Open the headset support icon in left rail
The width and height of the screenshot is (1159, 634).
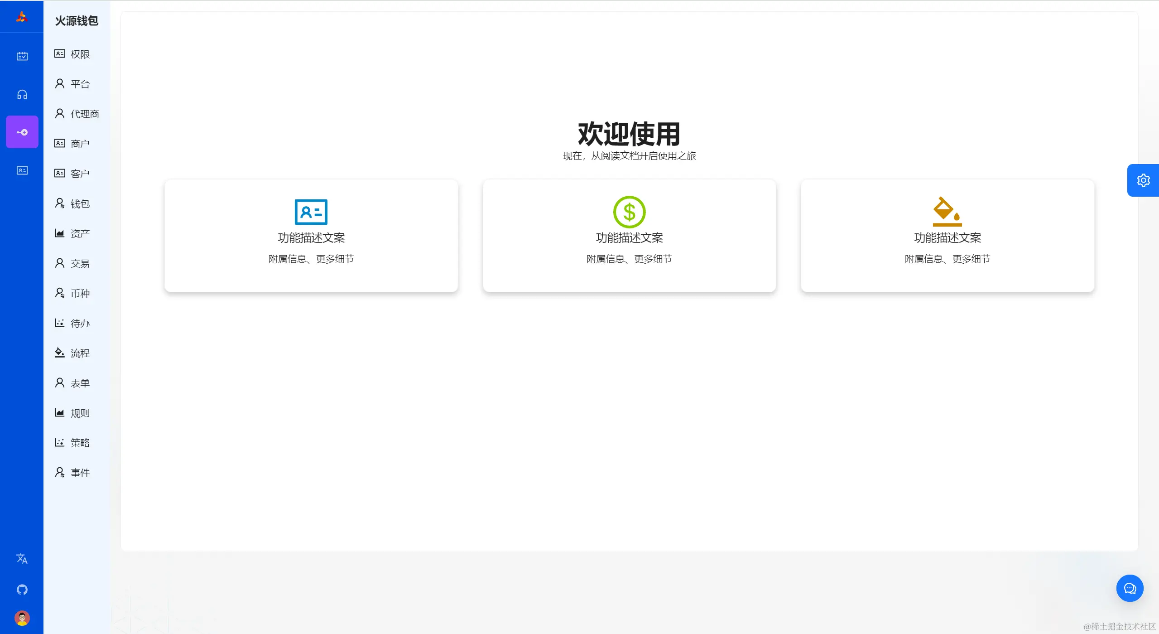[x=22, y=94]
